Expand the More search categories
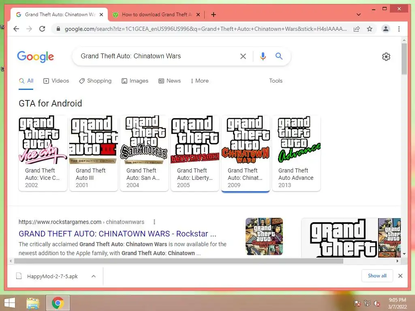 199,81
